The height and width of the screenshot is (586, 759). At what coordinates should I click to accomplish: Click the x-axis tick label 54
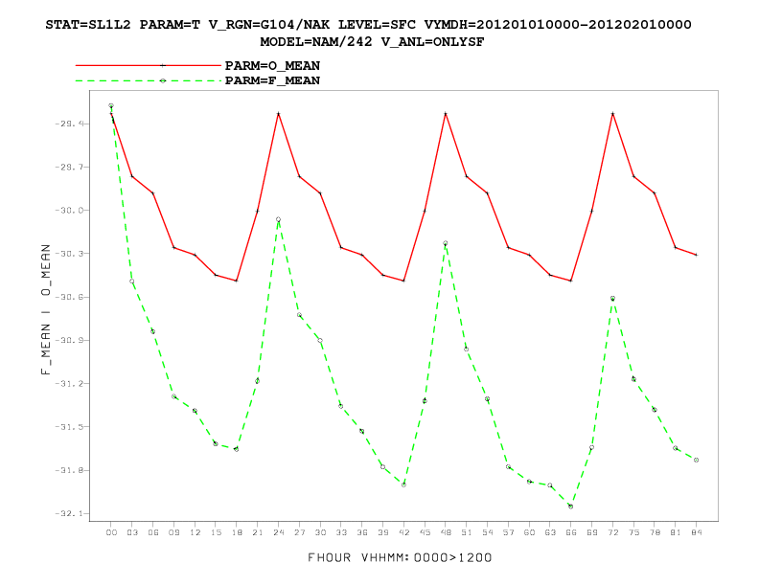click(488, 532)
